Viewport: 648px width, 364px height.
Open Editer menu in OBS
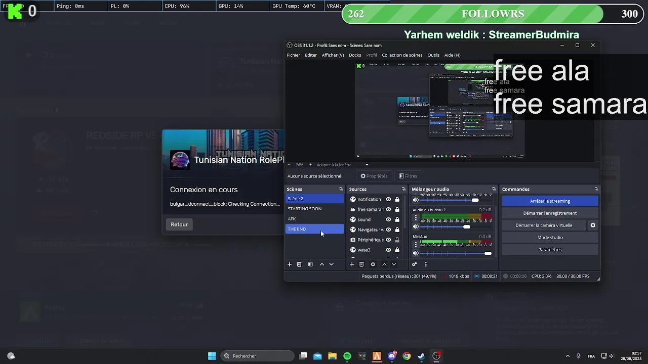[x=311, y=55]
